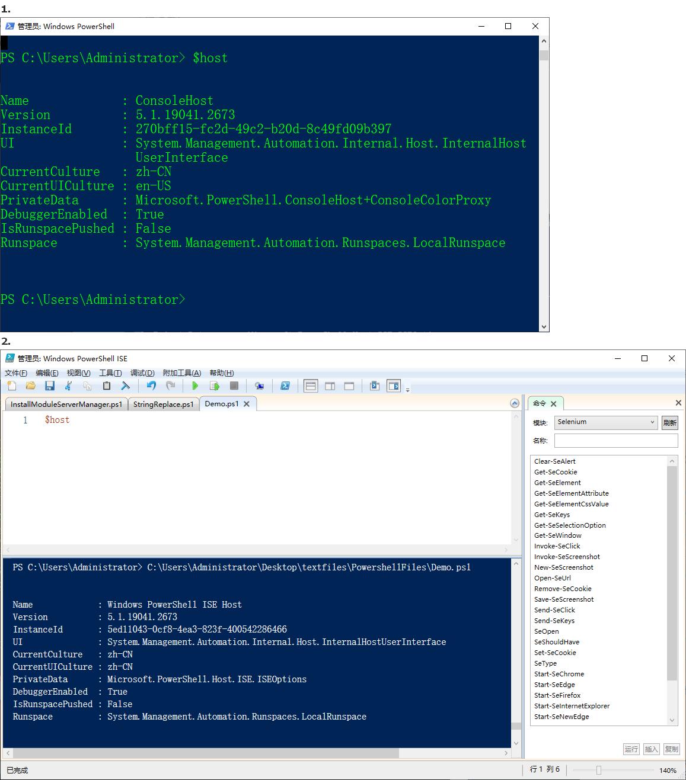Click the Run Selection icon
This screenshot has width=686, height=780.
214,386
